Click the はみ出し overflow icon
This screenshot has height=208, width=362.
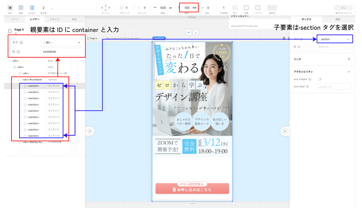(32, 8)
